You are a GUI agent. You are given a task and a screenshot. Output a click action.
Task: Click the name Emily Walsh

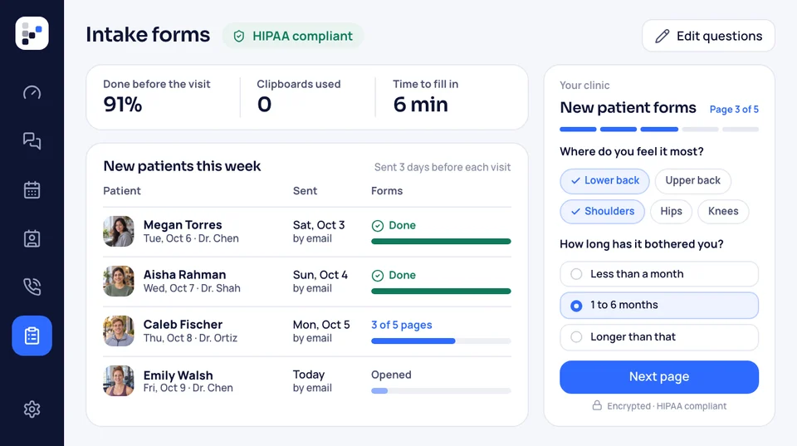pyautogui.click(x=178, y=375)
